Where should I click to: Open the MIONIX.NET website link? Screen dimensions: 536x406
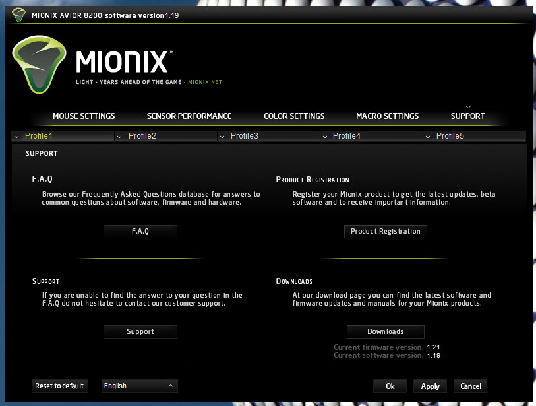point(205,82)
